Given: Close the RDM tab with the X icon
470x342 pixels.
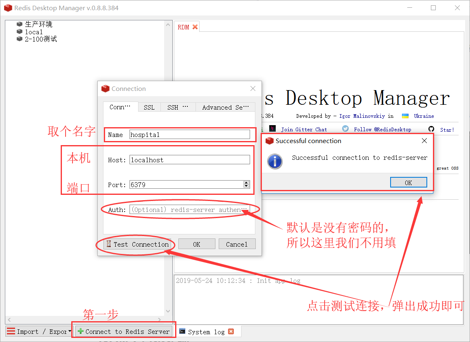Looking at the screenshot, I should click(x=195, y=27).
